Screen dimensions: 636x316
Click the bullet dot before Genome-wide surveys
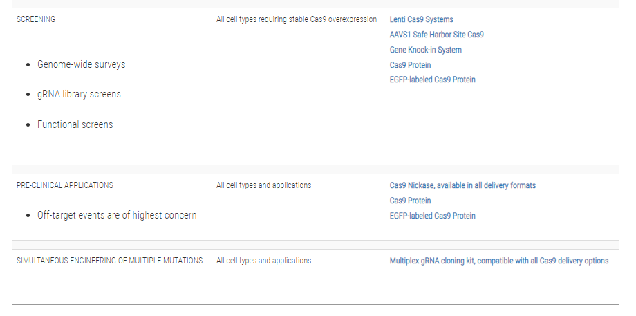[28, 65]
